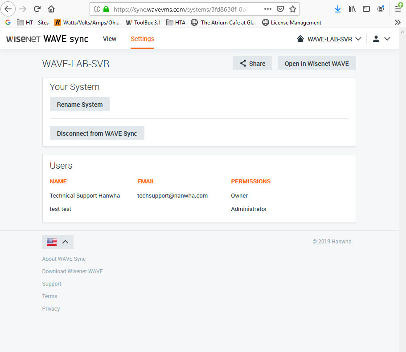This screenshot has height=352, width=406.
Task: Toggle the browser sidebar
Action: [366, 9]
